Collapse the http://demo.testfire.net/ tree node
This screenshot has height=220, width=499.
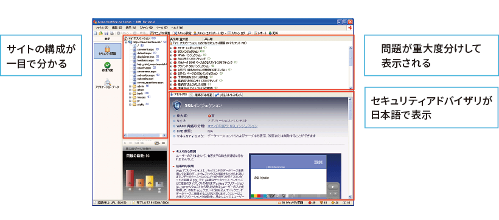(126, 42)
